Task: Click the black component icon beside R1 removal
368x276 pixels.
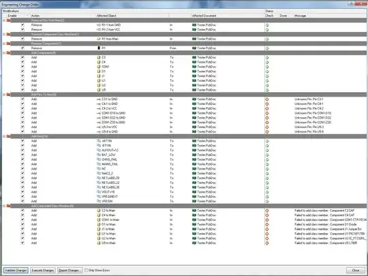Action: 99,48
